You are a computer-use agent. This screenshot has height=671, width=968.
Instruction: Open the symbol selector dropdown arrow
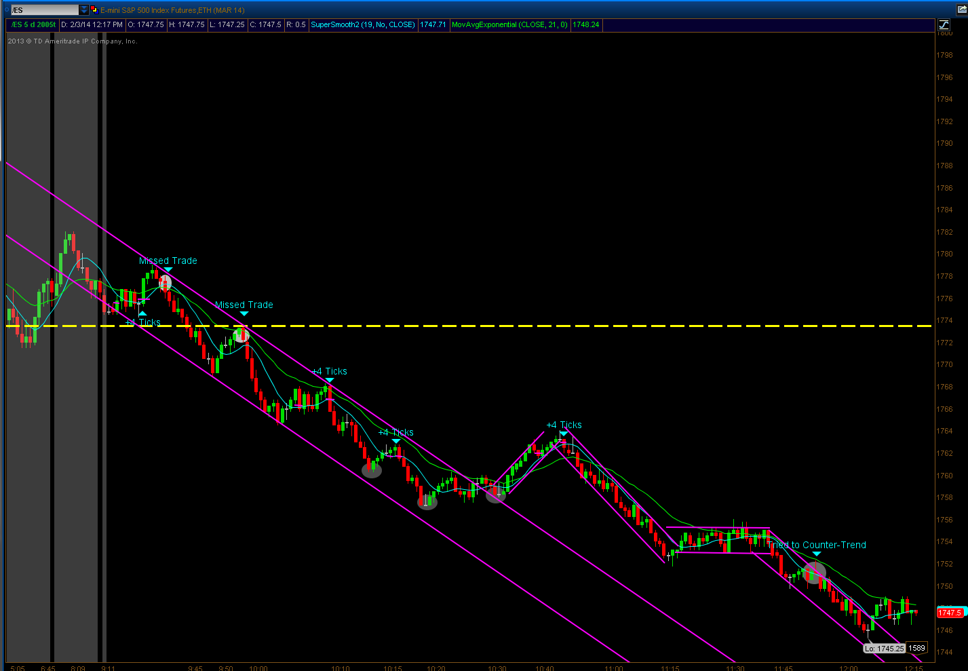[x=84, y=10]
